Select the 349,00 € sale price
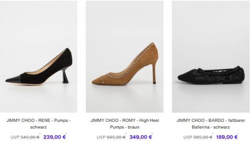 pos(141,137)
